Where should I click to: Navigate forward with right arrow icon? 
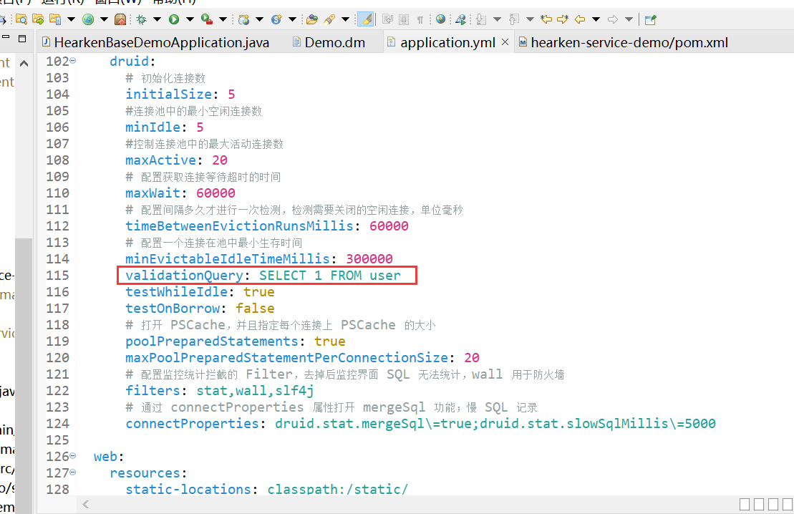pos(614,19)
